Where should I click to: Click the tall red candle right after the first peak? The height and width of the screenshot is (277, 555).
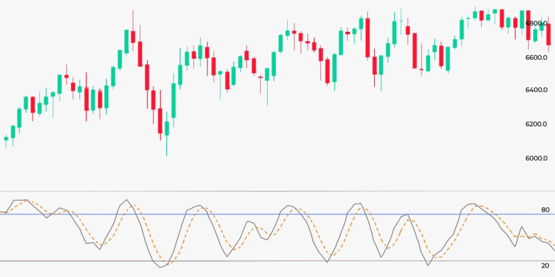coord(140,54)
